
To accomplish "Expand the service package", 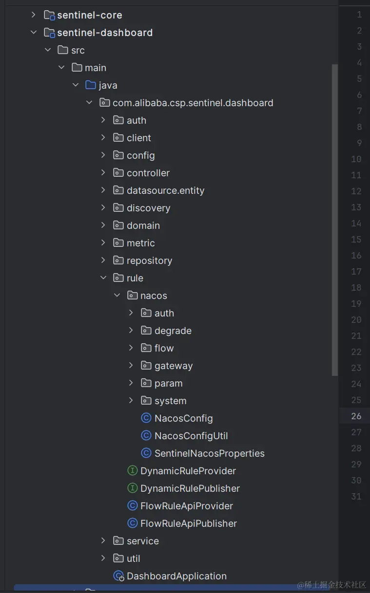I will click(x=103, y=541).
